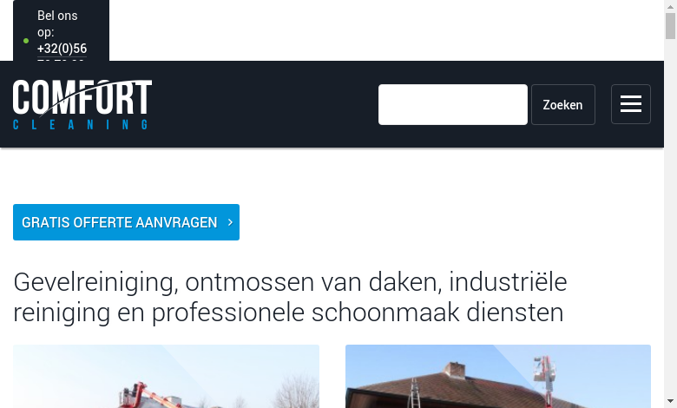Click the vertical scrollbar thumb
This screenshot has height=408, width=677.
point(670,26)
